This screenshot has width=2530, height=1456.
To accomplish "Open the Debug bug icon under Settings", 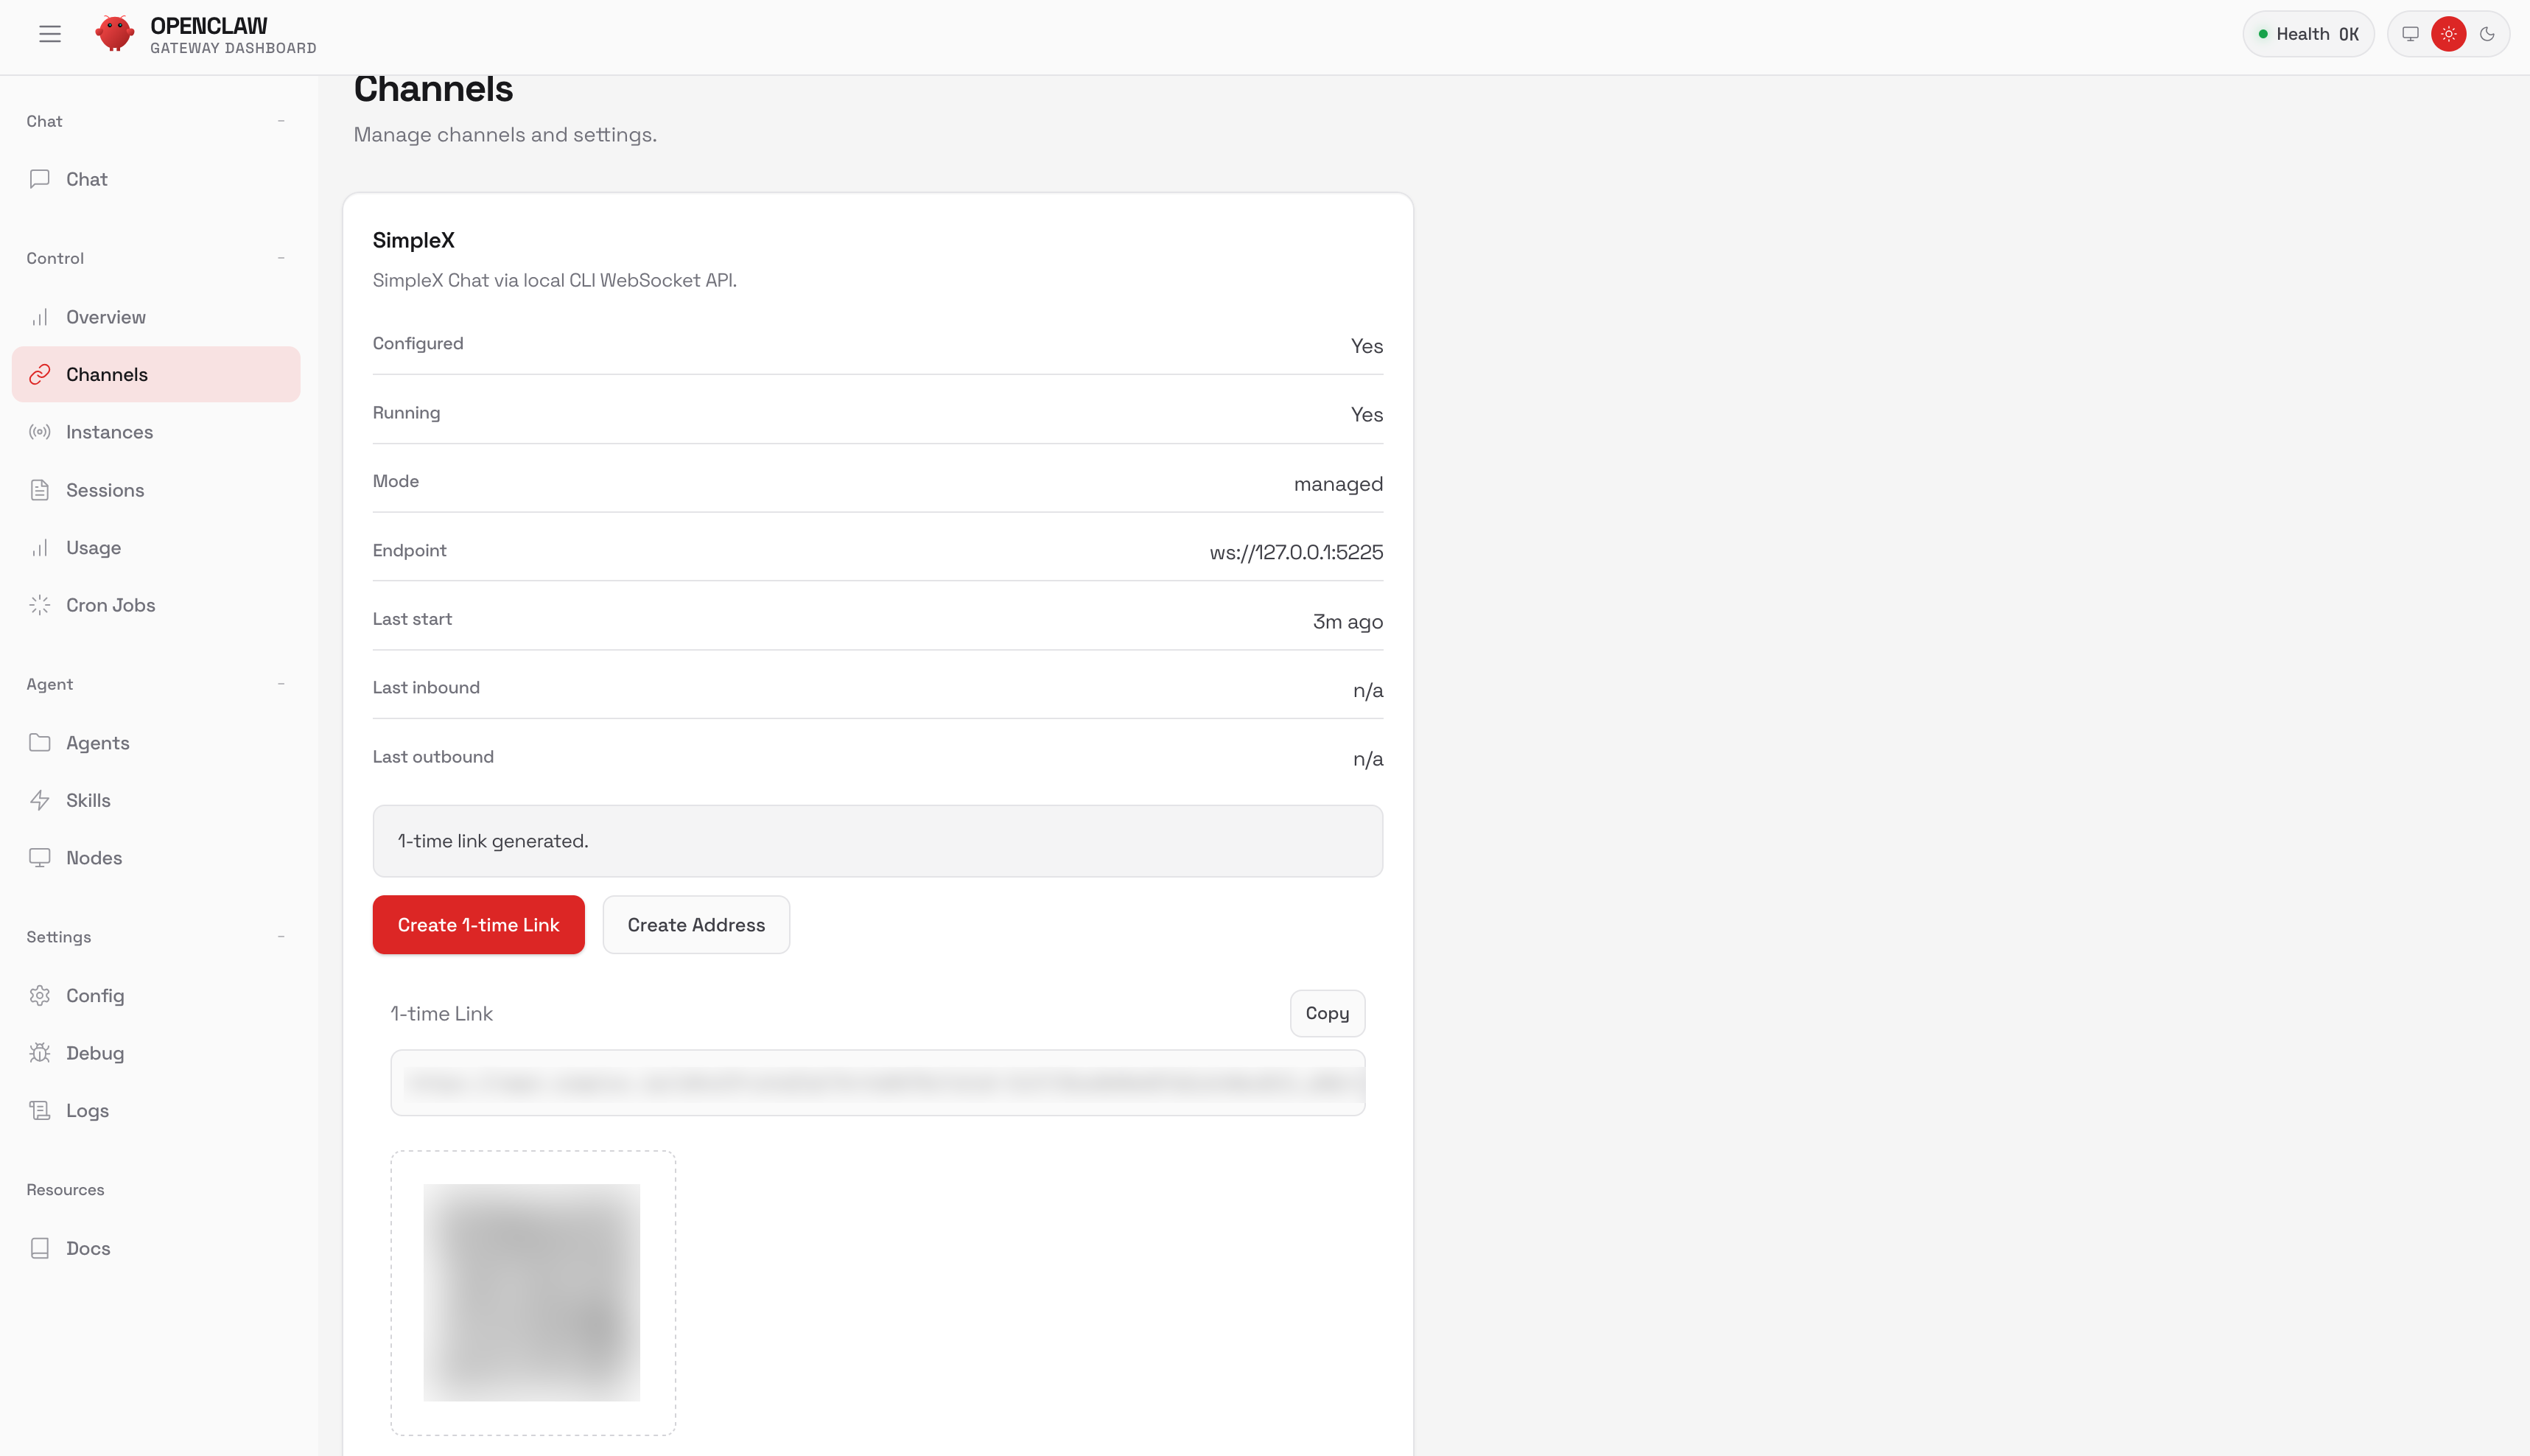I will 40,1052.
